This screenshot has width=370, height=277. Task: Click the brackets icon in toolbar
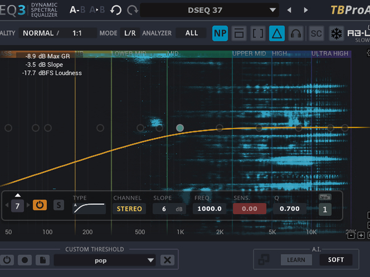click(258, 33)
